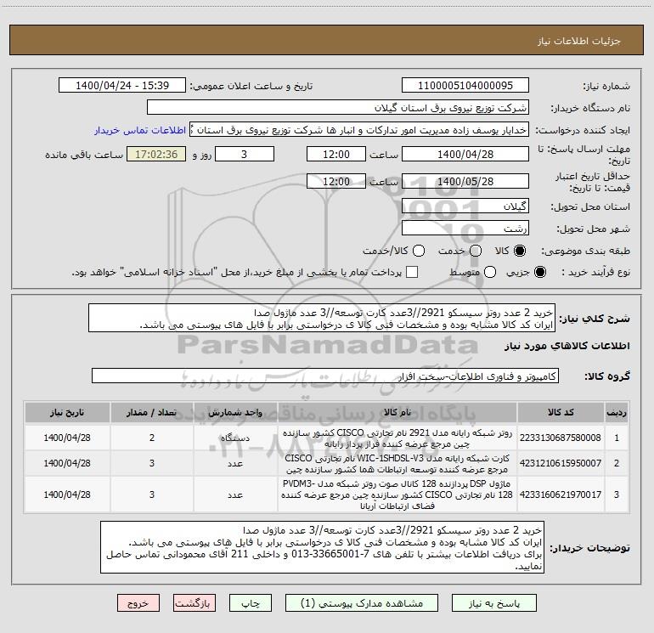
Task: Select the متوسط purchase type radio
Action: click(490, 273)
